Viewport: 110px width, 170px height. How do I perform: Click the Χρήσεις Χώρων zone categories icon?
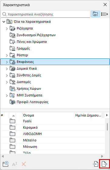pos(12,88)
